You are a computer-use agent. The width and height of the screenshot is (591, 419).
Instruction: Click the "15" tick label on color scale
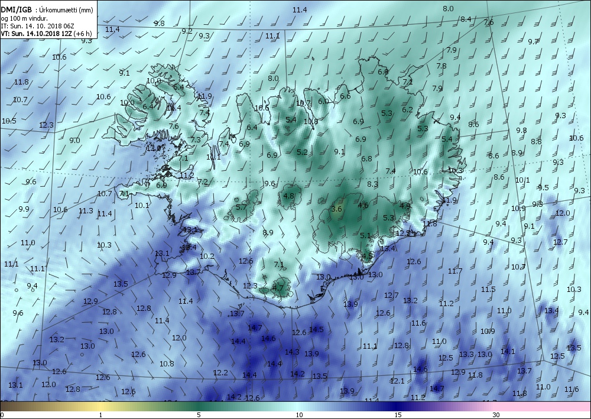[398, 415]
